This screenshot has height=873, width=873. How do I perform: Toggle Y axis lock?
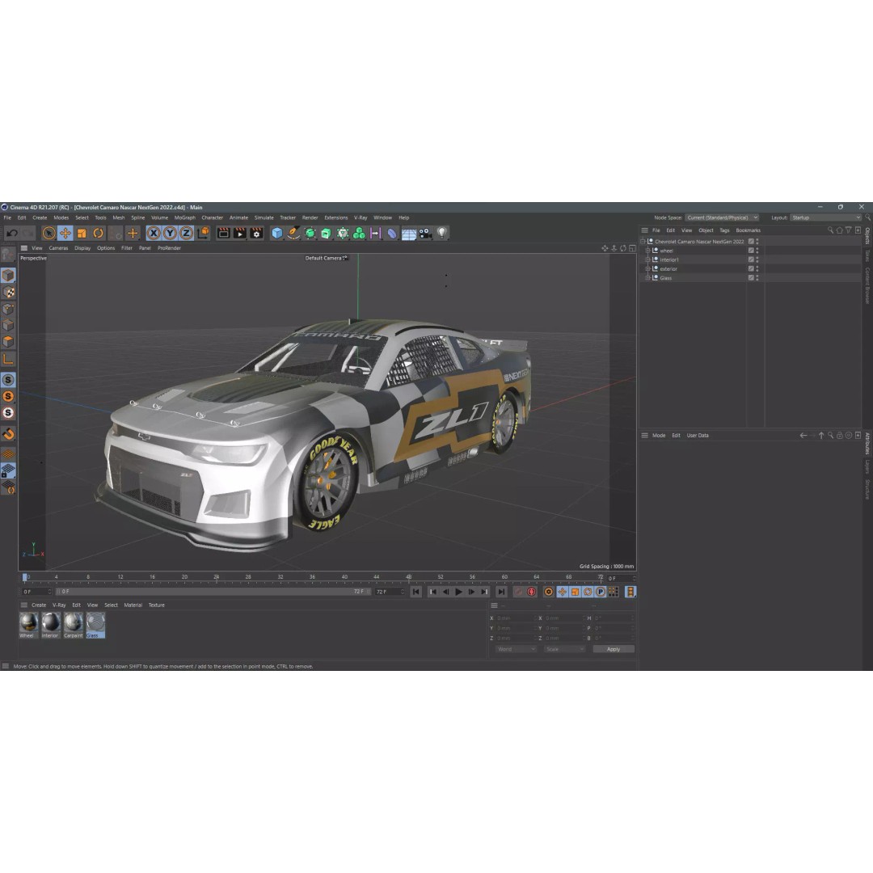(170, 234)
